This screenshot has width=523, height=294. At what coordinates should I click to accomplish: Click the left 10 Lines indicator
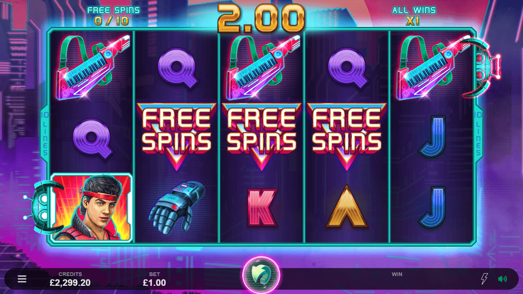tap(45, 134)
